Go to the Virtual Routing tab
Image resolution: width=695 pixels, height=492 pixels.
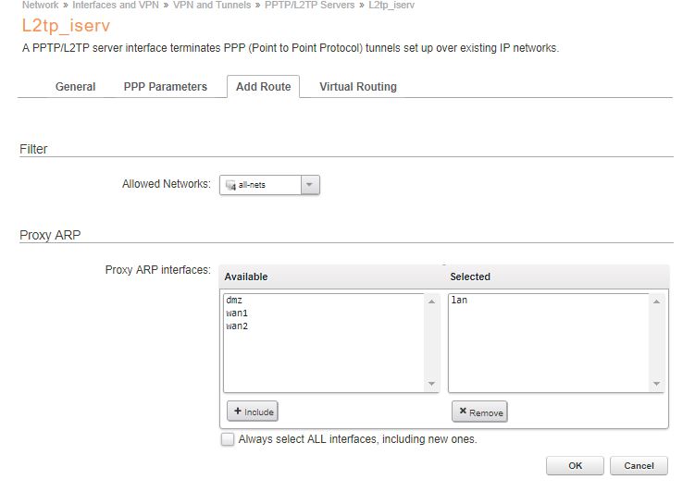coord(358,87)
